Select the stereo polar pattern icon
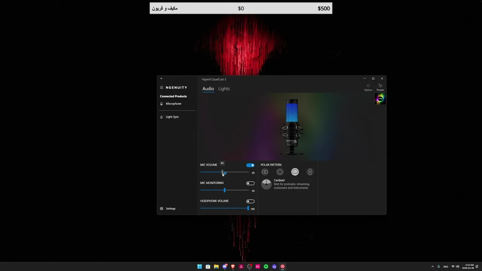 (265, 172)
